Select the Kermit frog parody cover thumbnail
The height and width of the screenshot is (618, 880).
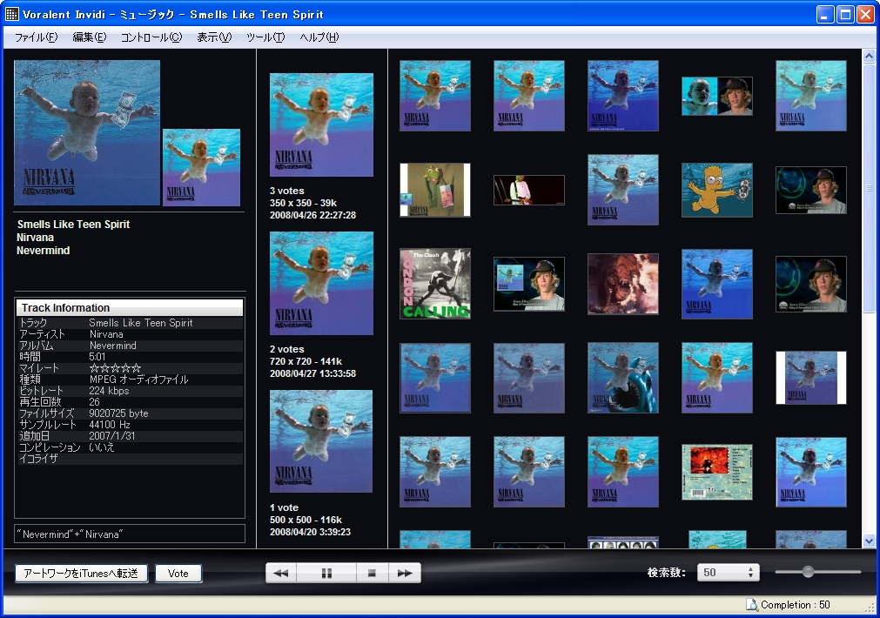click(435, 190)
